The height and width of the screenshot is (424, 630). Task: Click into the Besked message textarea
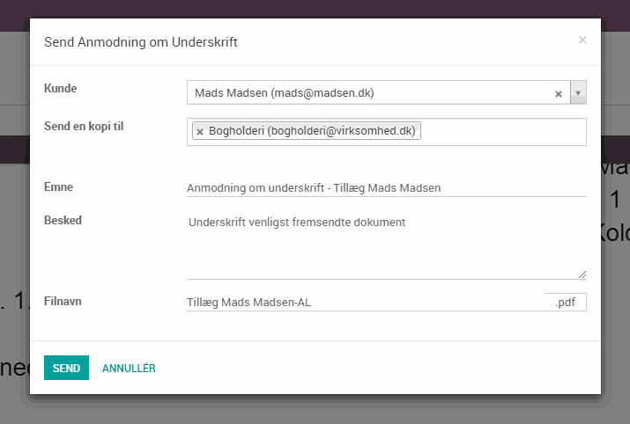pyautogui.click(x=387, y=246)
